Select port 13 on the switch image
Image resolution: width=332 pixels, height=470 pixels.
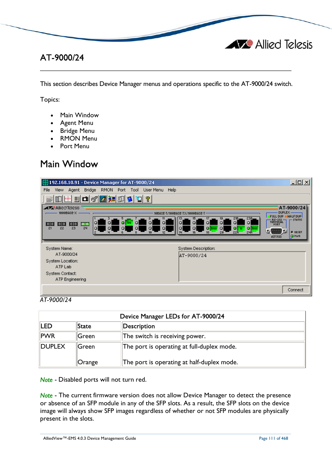click(187, 222)
